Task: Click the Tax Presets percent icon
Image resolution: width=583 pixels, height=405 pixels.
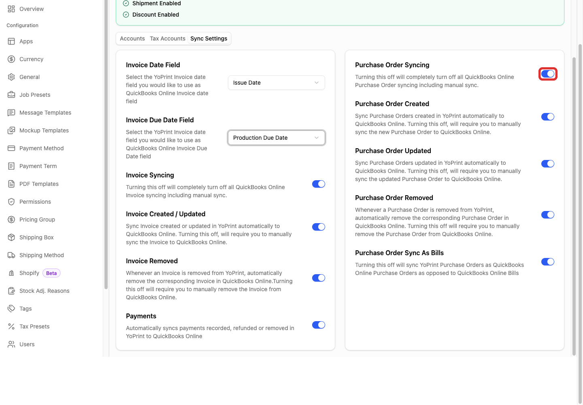Action: pyautogui.click(x=11, y=326)
